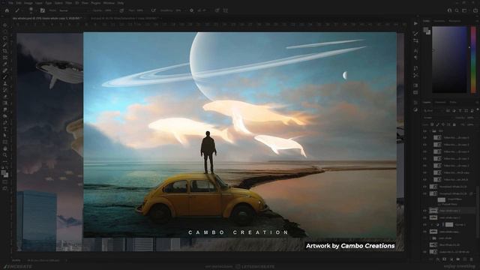The width and height of the screenshot is (480, 270).
Task: Open the File menu
Action: pos(11,3)
